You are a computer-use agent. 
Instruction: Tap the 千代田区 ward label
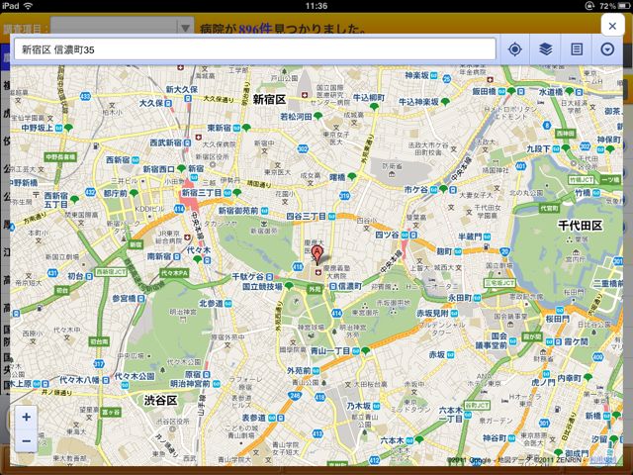(x=581, y=226)
